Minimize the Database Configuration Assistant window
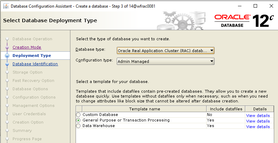This screenshot has height=143, width=278. tap(240, 6)
